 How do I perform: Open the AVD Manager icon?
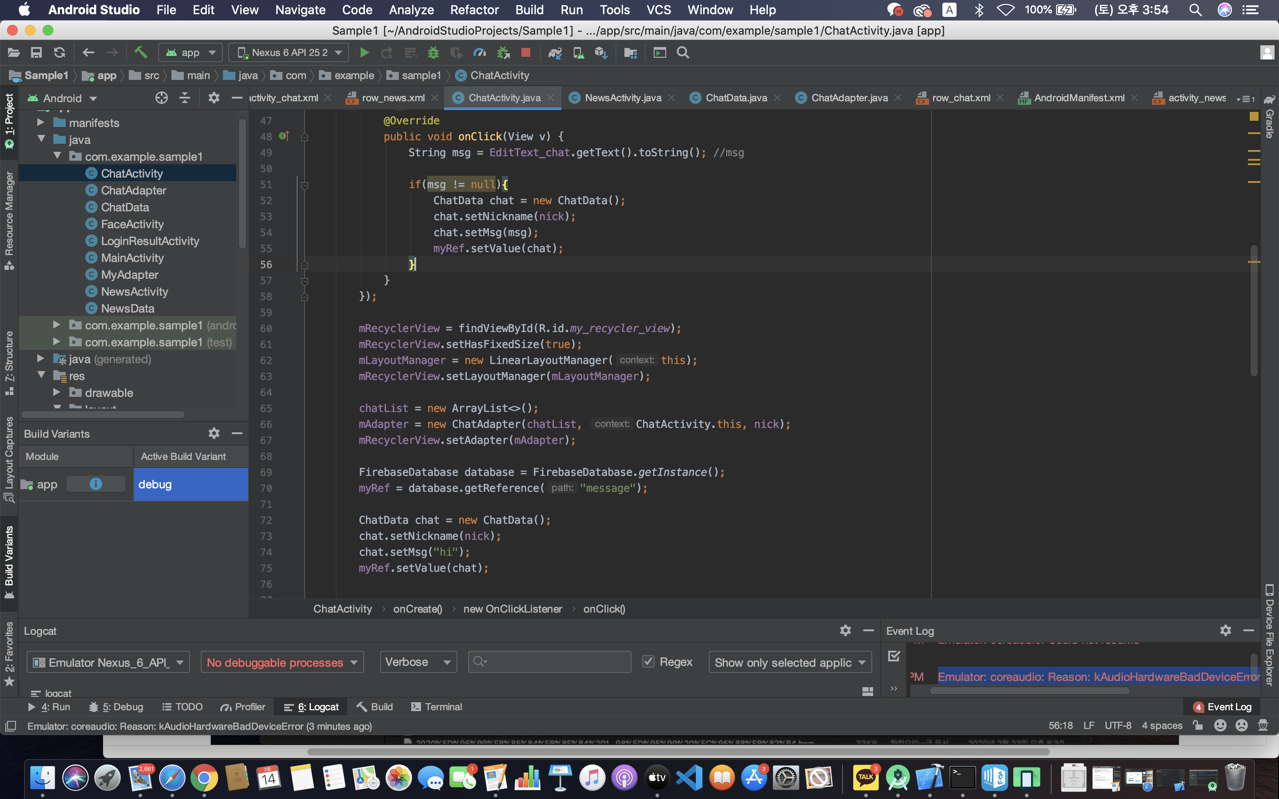coord(578,53)
